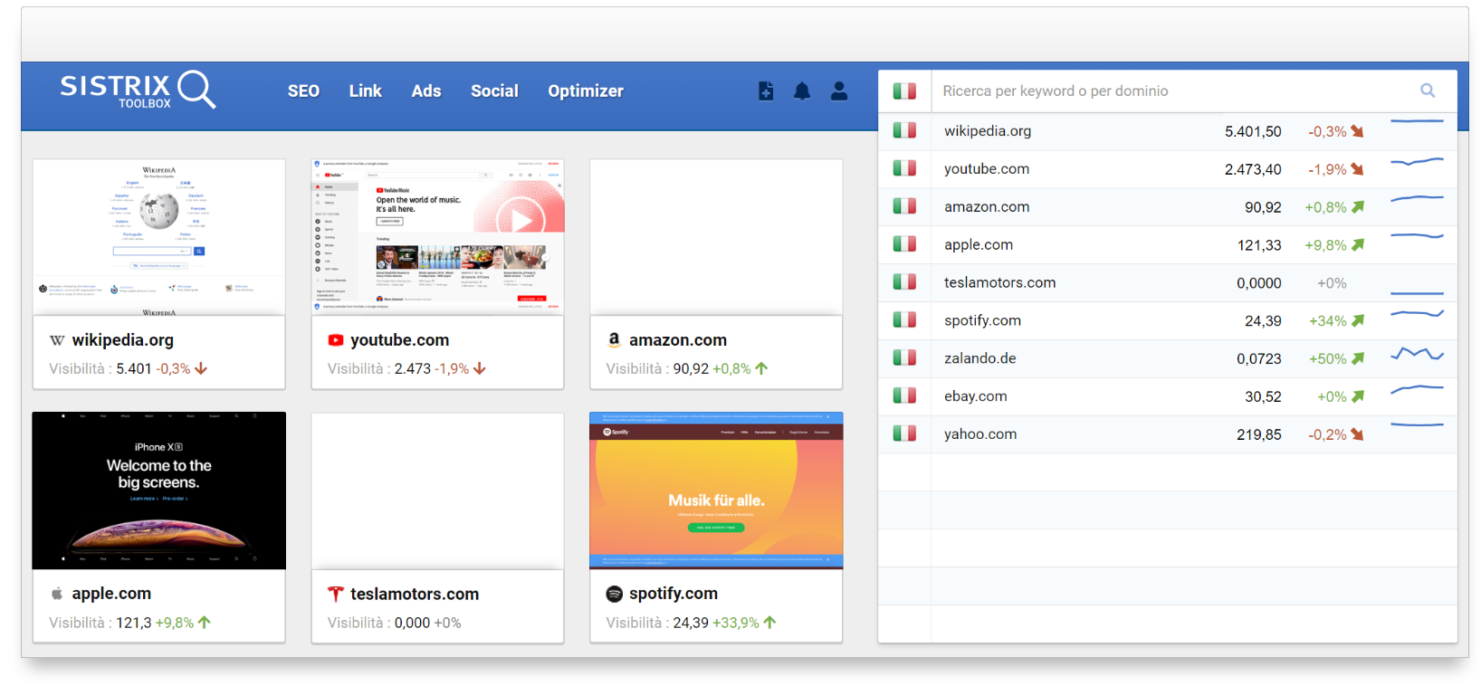Open the Spotify website thumbnail

click(x=716, y=491)
